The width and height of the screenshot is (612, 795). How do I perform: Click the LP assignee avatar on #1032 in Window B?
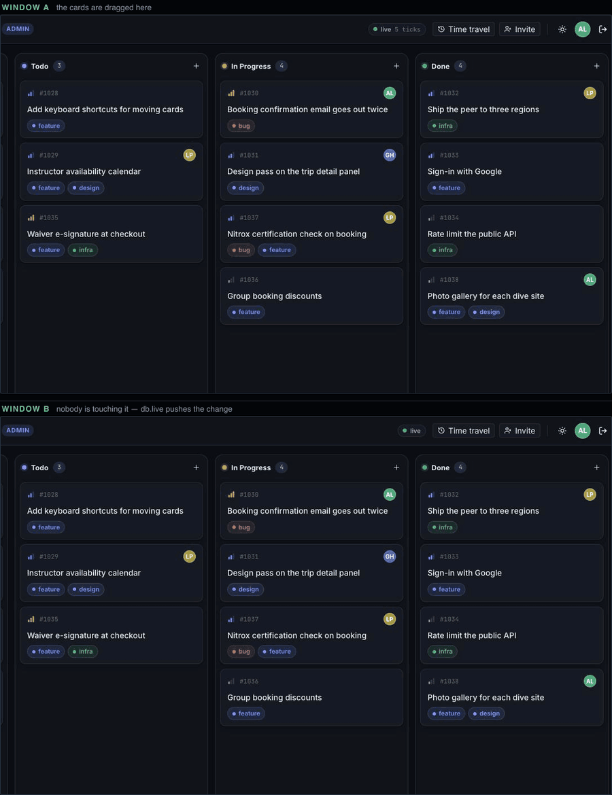590,495
